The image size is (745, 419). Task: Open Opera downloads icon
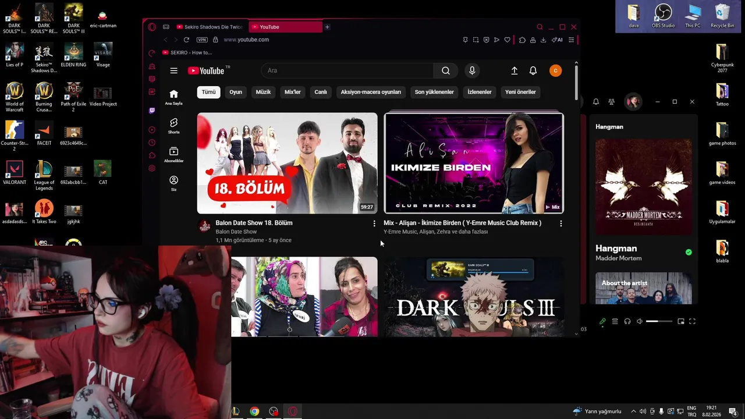pos(543,40)
